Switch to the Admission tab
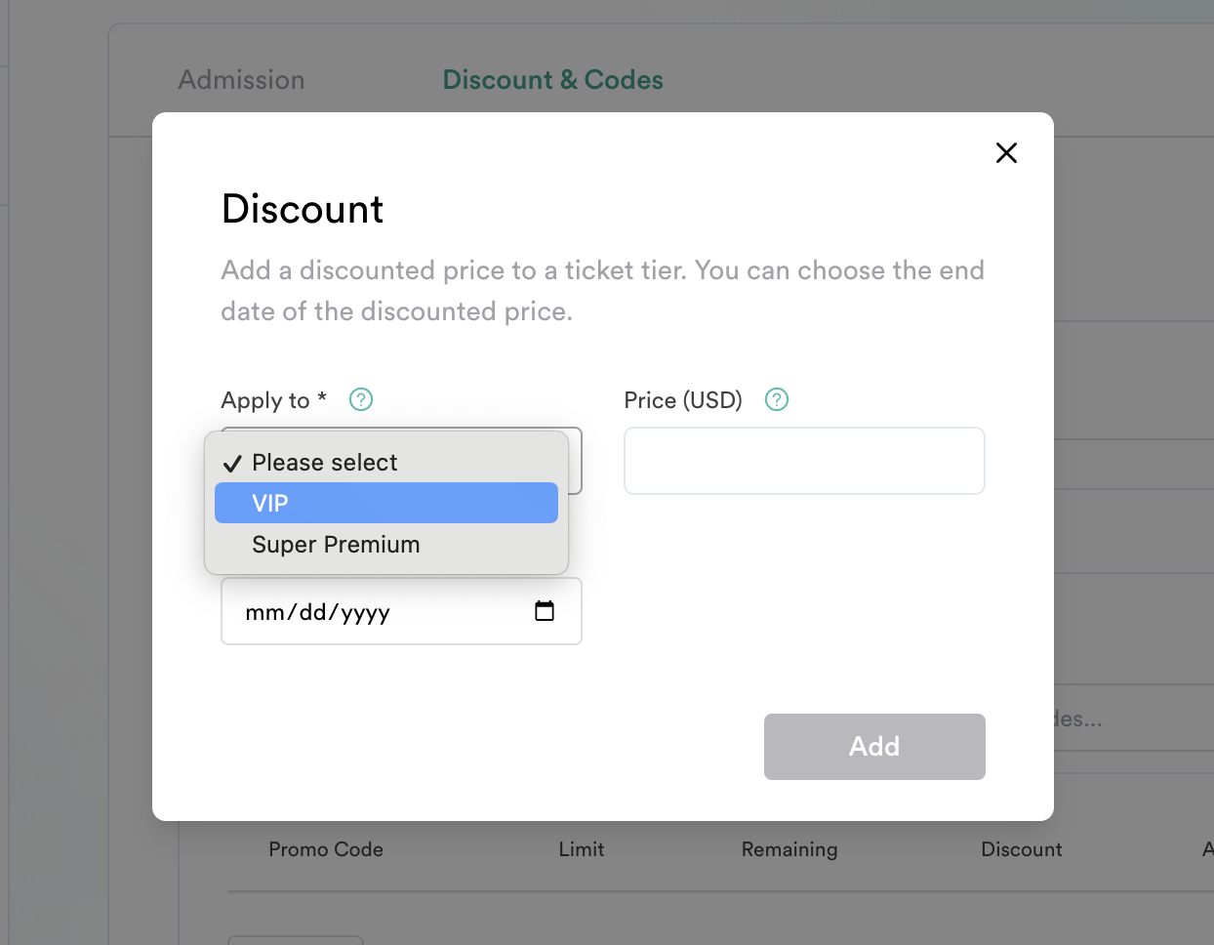The height and width of the screenshot is (945, 1214). coord(241,80)
